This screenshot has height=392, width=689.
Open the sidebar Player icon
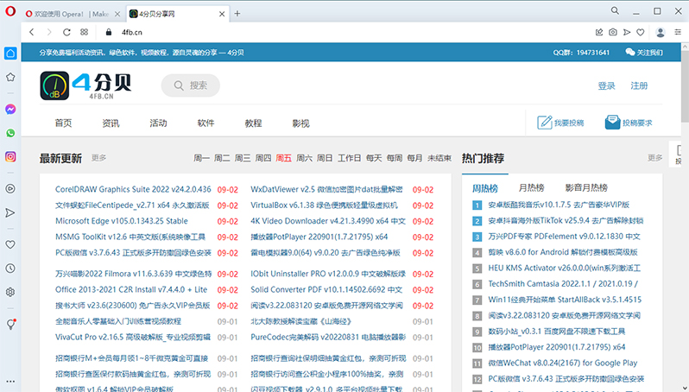click(x=10, y=189)
